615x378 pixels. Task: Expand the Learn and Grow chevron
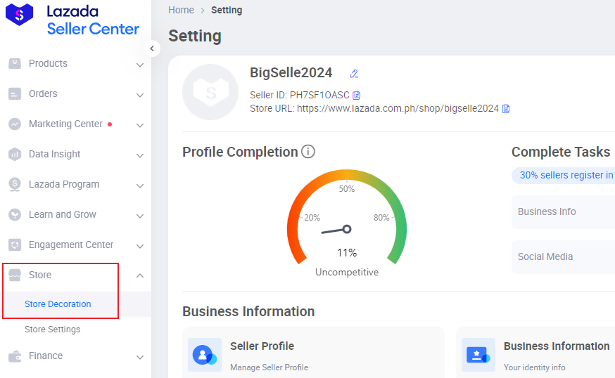point(140,216)
